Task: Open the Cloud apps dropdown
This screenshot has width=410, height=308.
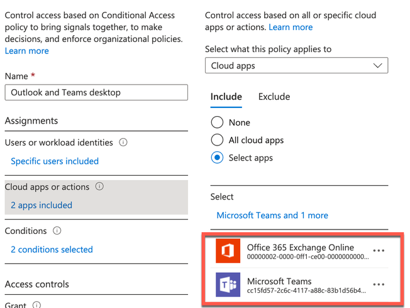Action: (296, 65)
